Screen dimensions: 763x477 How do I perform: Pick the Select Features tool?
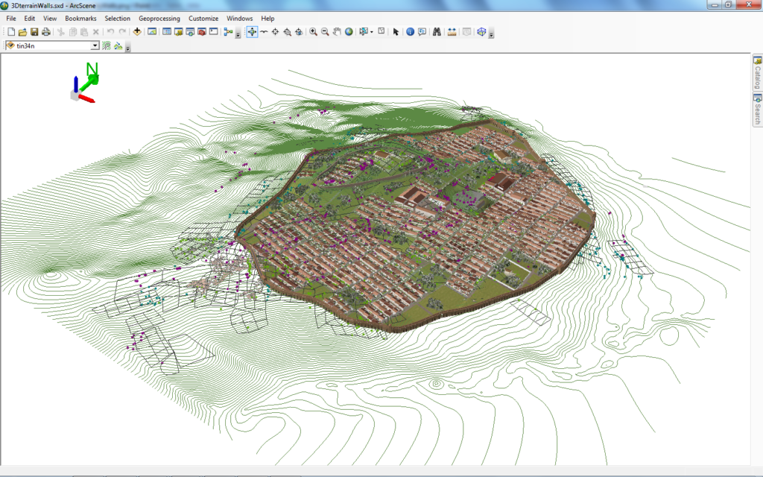[x=363, y=32]
